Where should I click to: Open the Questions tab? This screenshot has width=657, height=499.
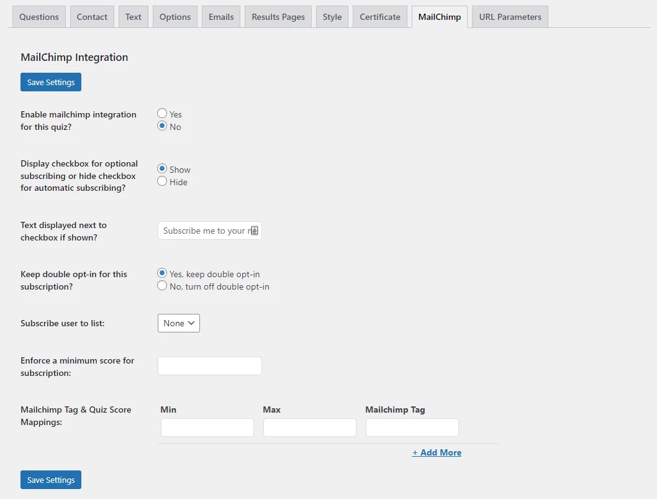point(39,17)
